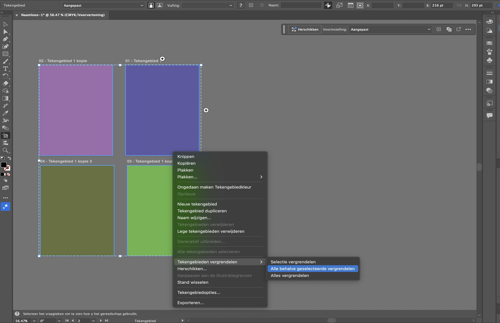This screenshot has height=323, width=500.
Task: Choose Tekengebied dupliceren from the context menu
Action: click(202, 211)
